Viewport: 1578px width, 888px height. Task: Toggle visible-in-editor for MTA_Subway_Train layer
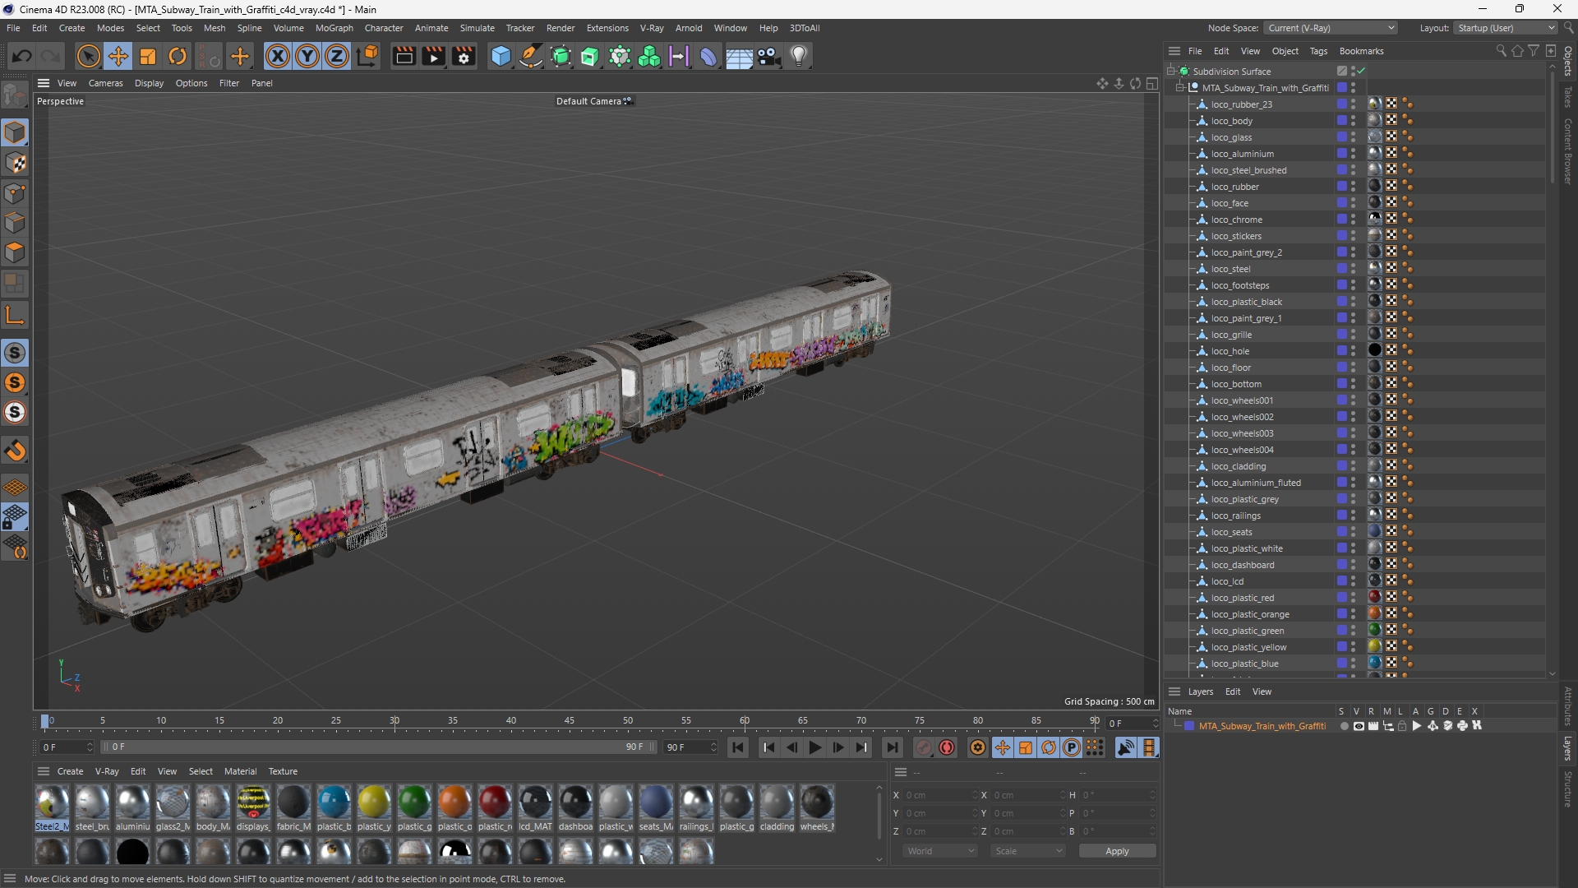point(1359,726)
